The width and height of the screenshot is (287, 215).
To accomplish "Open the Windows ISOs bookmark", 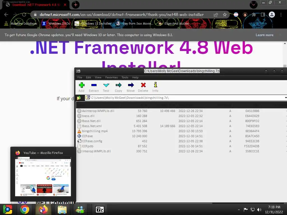I will coord(56,24).
